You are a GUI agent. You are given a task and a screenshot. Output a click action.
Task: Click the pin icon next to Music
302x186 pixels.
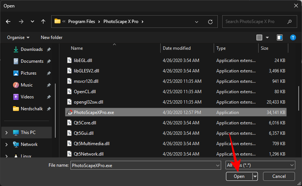49,85
